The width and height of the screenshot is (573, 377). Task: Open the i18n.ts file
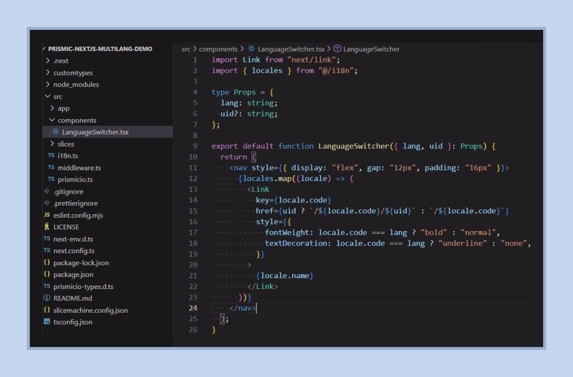pos(68,156)
